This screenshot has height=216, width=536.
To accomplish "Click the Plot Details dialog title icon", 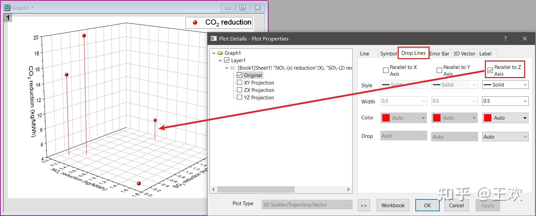I will [x=214, y=39].
